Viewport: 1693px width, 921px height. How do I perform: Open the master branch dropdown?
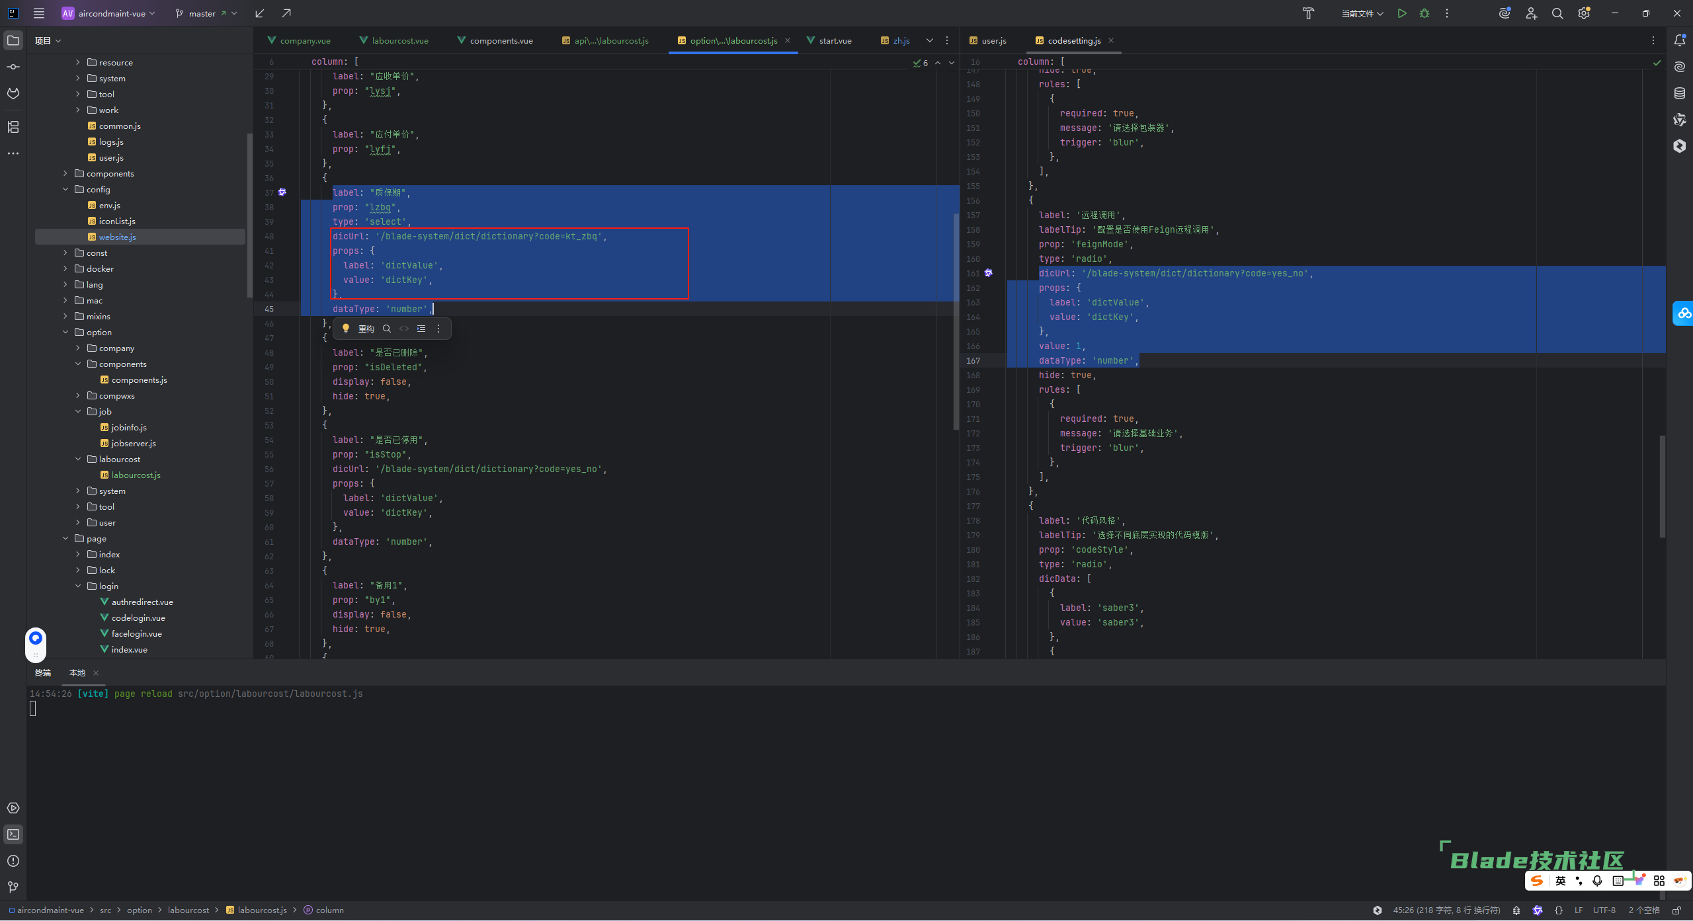[x=206, y=13]
